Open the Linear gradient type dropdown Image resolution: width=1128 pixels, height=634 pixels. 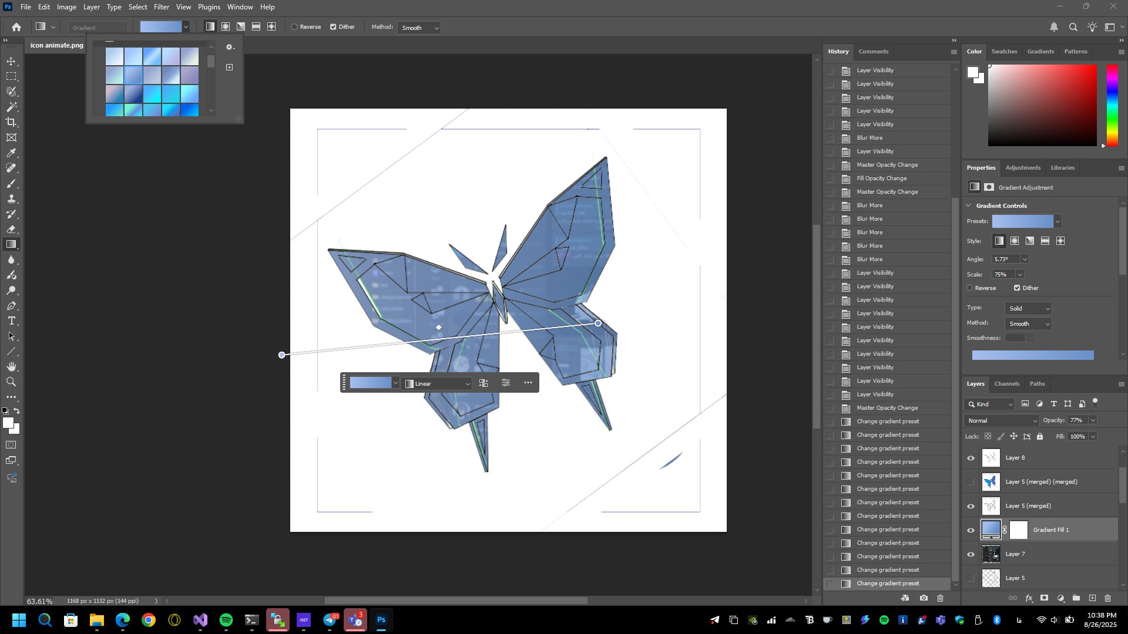(x=438, y=383)
